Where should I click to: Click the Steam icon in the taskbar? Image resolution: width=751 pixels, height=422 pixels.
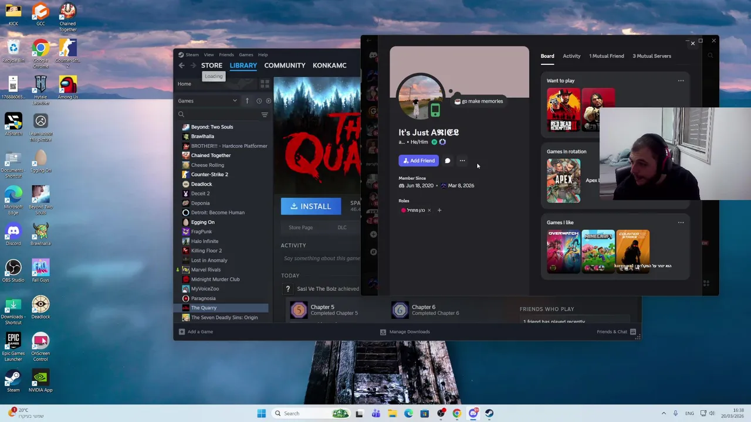pos(489,413)
